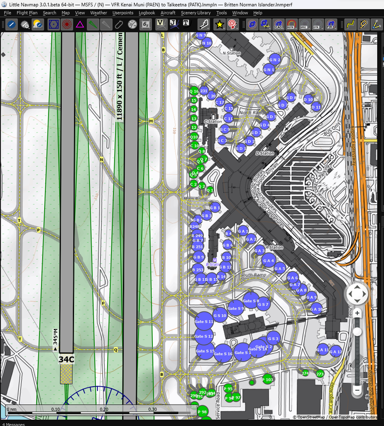The height and width of the screenshot is (426, 384).
Task: Click the green P 103 parking spot
Action: pos(268,380)
